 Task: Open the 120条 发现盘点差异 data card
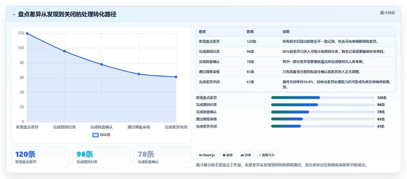(x=40, y=157)
